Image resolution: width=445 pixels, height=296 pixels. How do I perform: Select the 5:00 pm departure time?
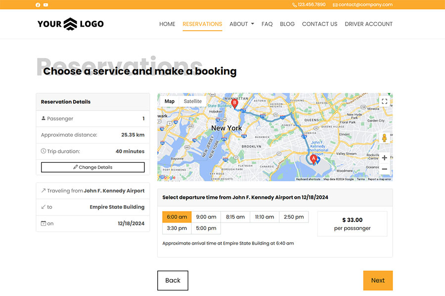point(206,228)
